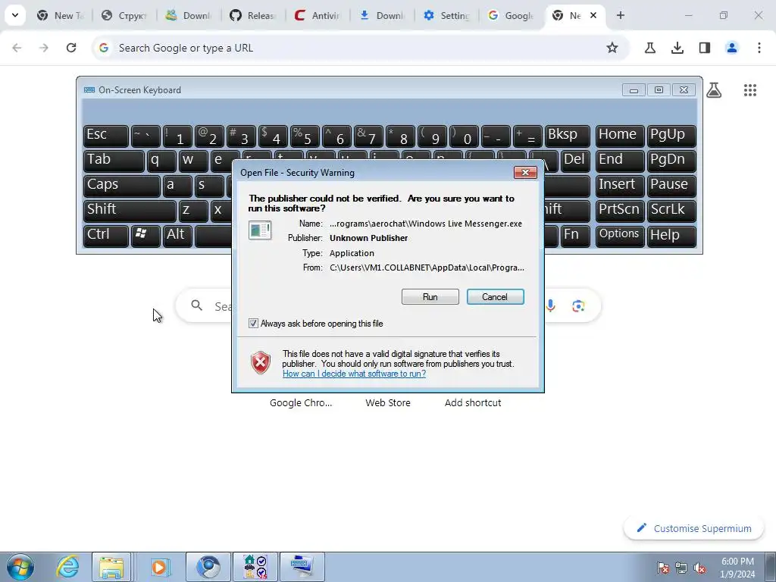Screen dimensions: 776x582
Task: Click Action Center flag tray icon
Action: tap(663, 568)
